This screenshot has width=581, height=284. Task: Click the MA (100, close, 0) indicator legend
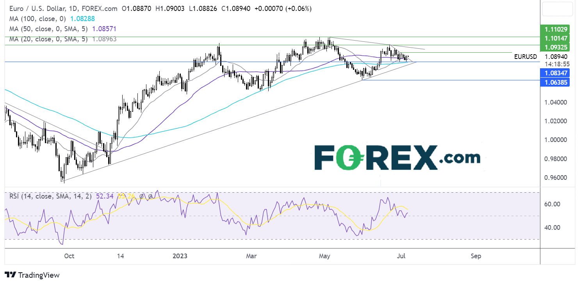click(x=37, y=18)
